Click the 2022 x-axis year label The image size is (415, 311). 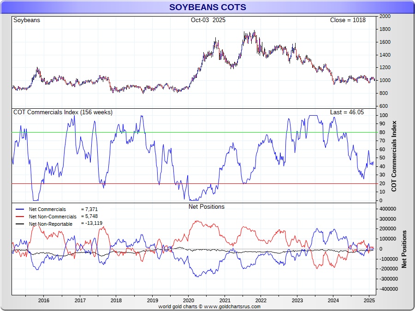[x=261, y=301]
